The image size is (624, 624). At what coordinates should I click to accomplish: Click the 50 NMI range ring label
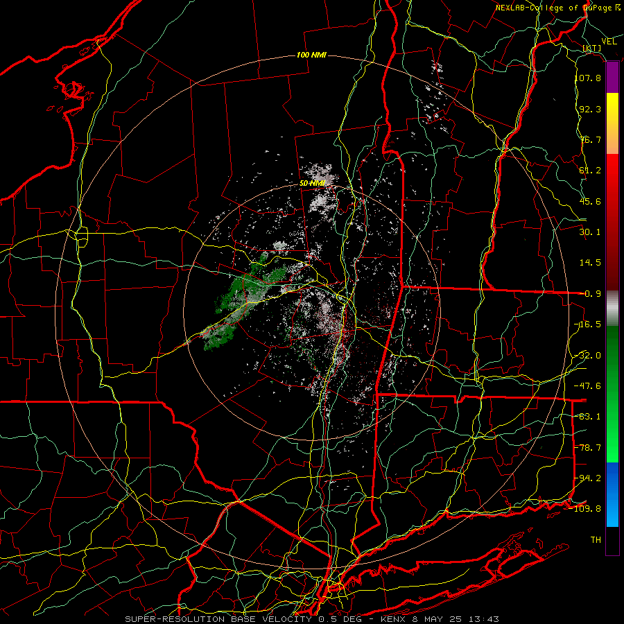pyautogui.click(x=313, y=184)
